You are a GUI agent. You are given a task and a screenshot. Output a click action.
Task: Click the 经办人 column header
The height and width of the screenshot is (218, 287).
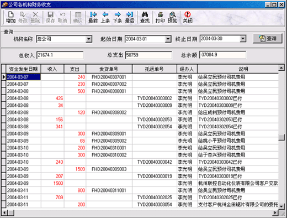pos(187,69)
